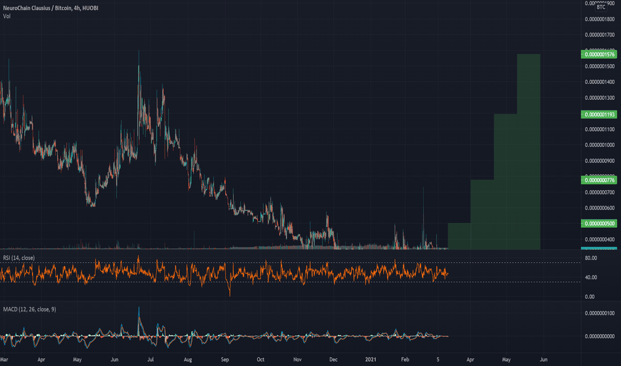The height and width of the screenshot is (366, 621).
Task: Click the 0.0000001400 price axis value
Action: tap(600, 83)
